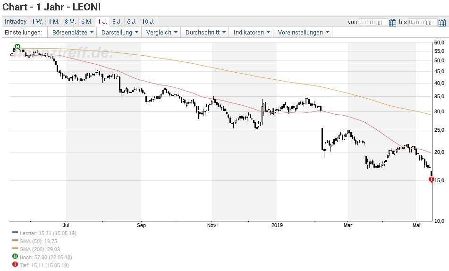The width and height of the screenshot is (449, 271).
Task: Select the 1 M. timeframe tab
Action: pos(53,22)
